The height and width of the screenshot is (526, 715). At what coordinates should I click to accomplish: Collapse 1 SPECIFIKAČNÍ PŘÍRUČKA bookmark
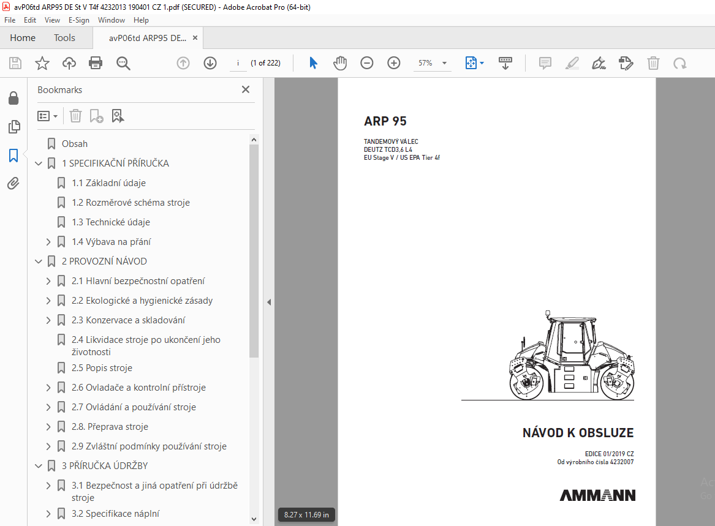click(x=39, y=163)
